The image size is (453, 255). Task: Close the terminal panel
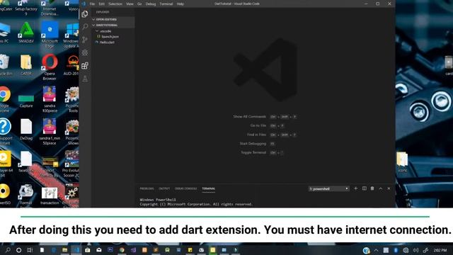coord(389,188)
